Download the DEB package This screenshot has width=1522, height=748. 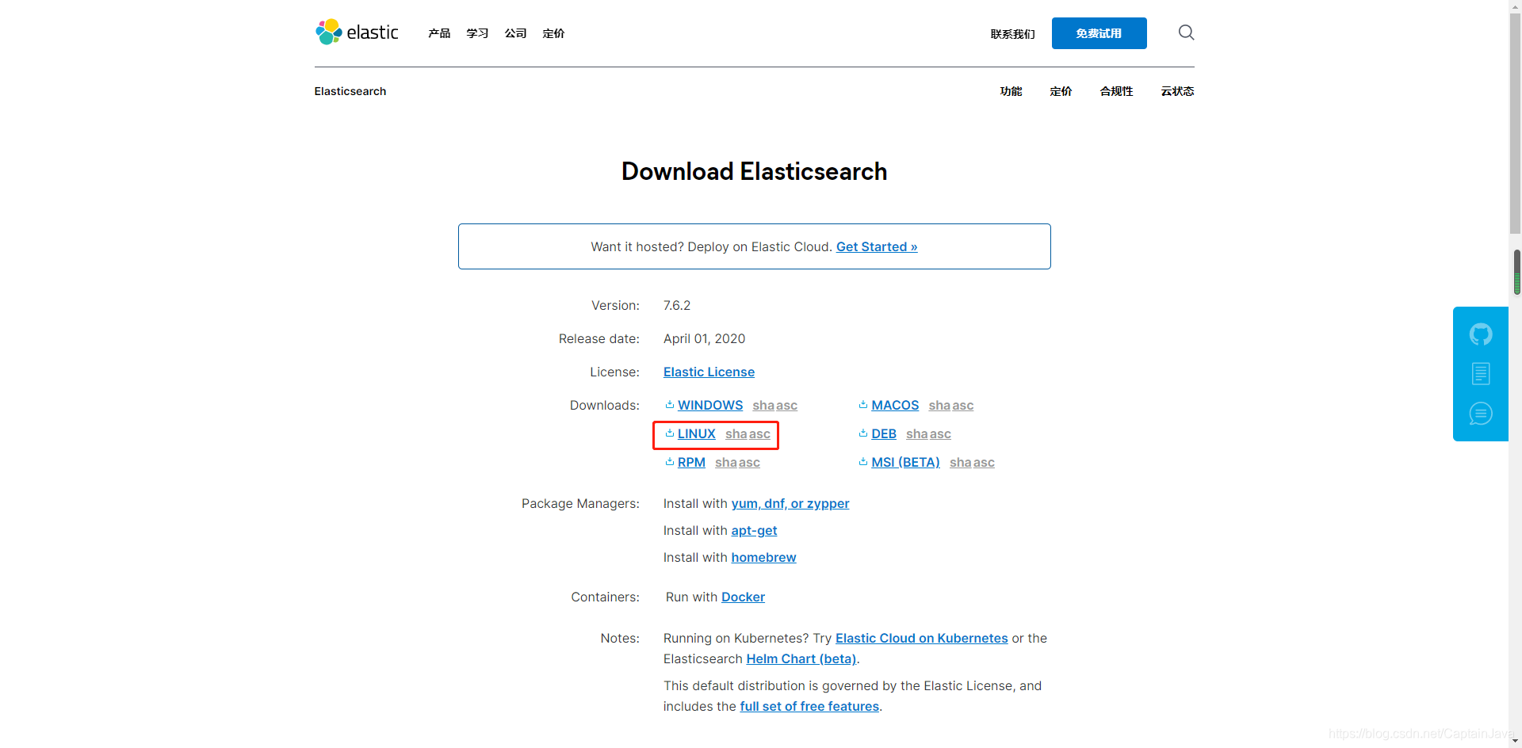click(884, 433)
